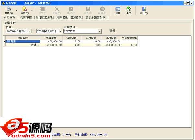Maximize the 用款审批 window
Screen dimensions: 195x140
click(188, 3)
